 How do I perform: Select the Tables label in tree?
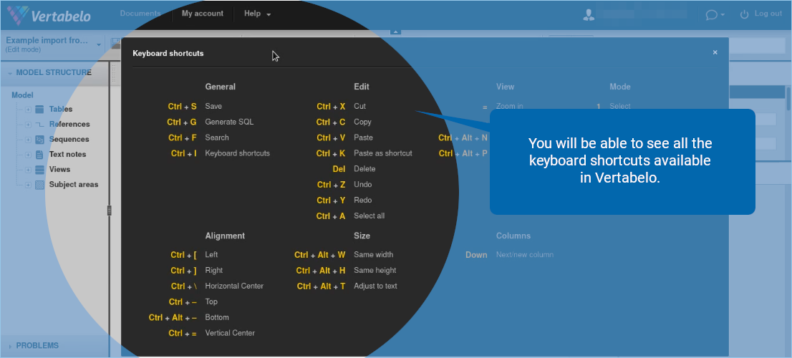(61, 109)
